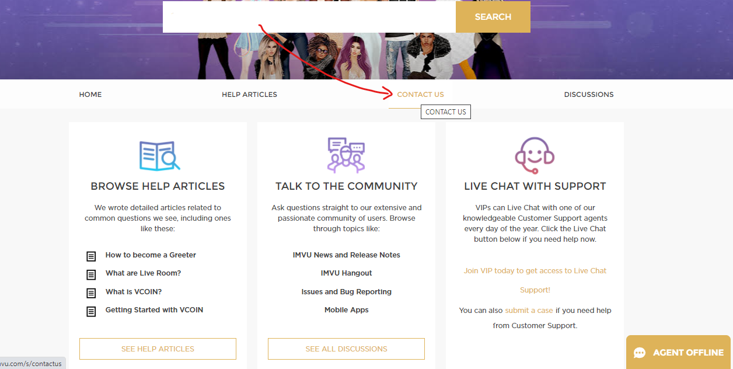Click the Live Chat support headset icon

535,155
